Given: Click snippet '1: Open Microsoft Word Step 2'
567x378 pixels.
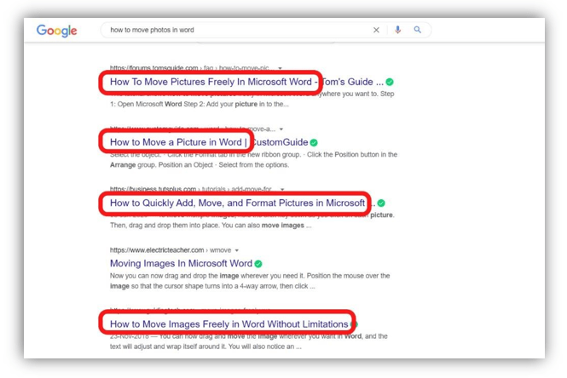Looking at the screenshot, I should [200, 105].
